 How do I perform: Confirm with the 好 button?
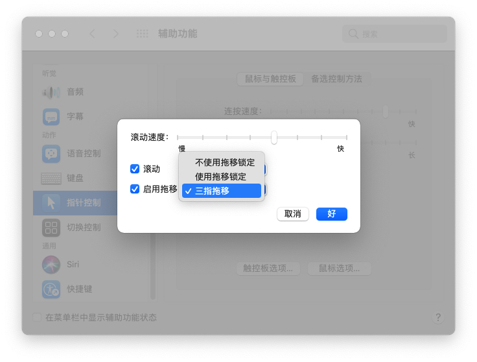point(332,214)
